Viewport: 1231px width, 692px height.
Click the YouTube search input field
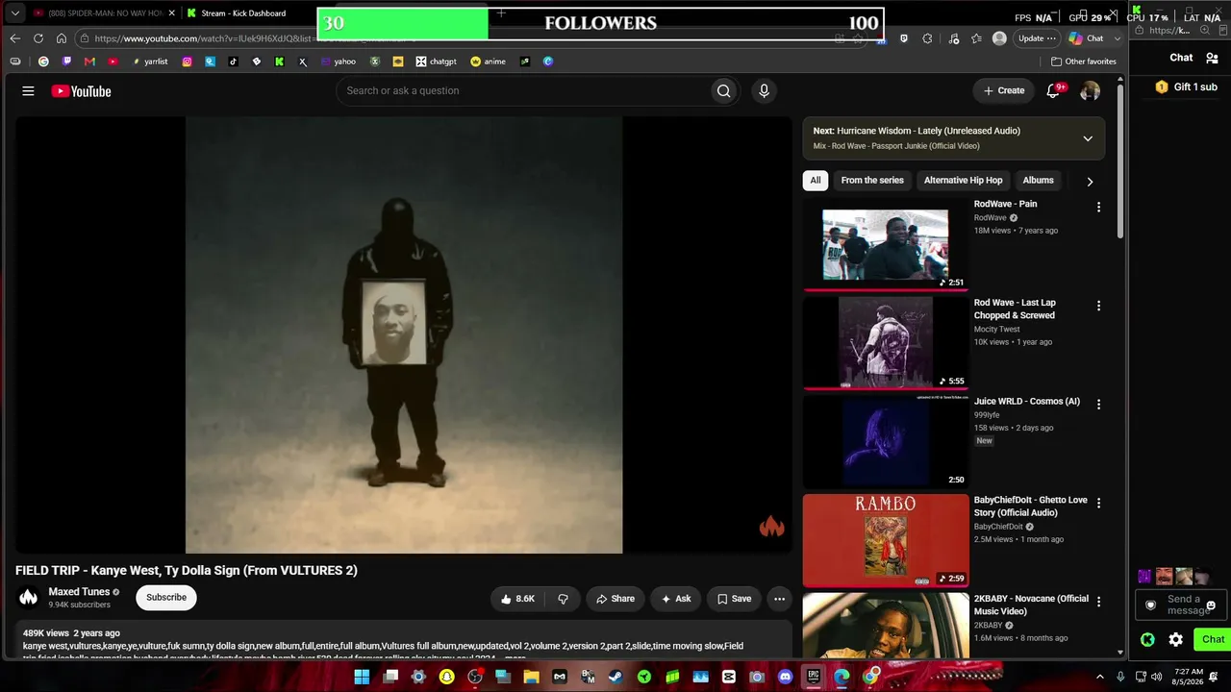tap(524, 90)
